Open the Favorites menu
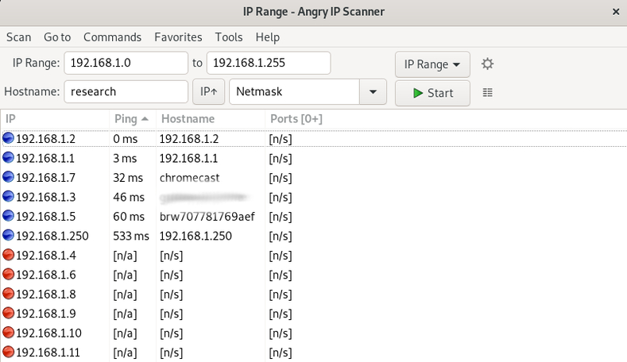This screenshot has width=627, height=362. coord(178,37)
